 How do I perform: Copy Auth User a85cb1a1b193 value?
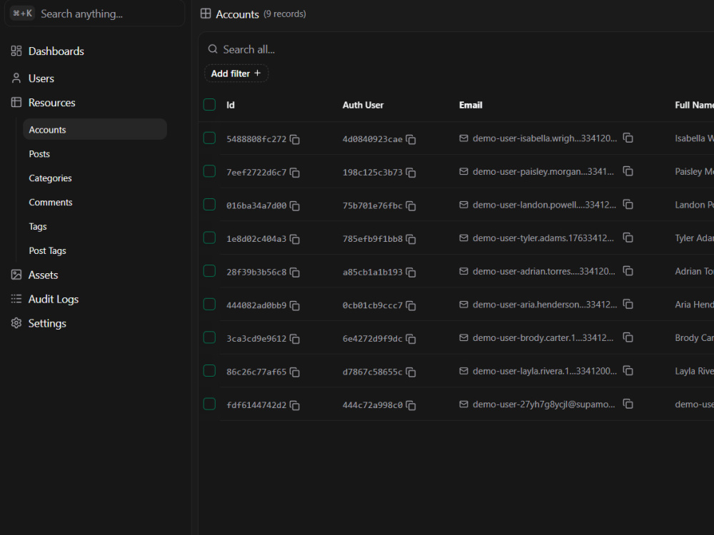pyautogui.click(x=411, y=272)
